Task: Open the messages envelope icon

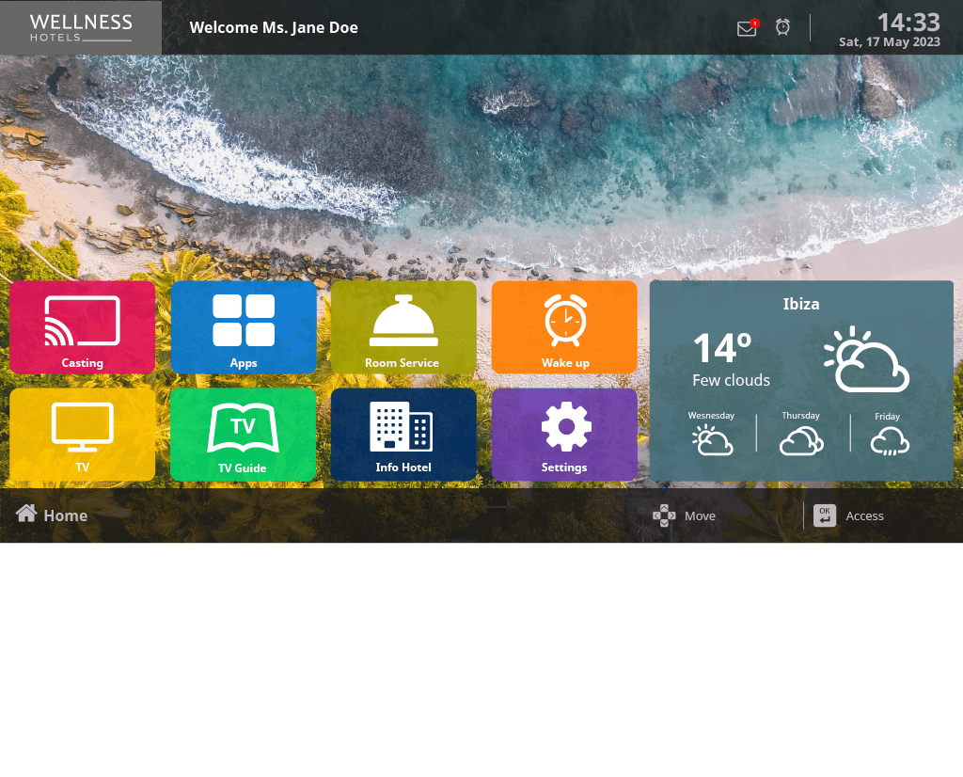Action: [x=747, y=28]
